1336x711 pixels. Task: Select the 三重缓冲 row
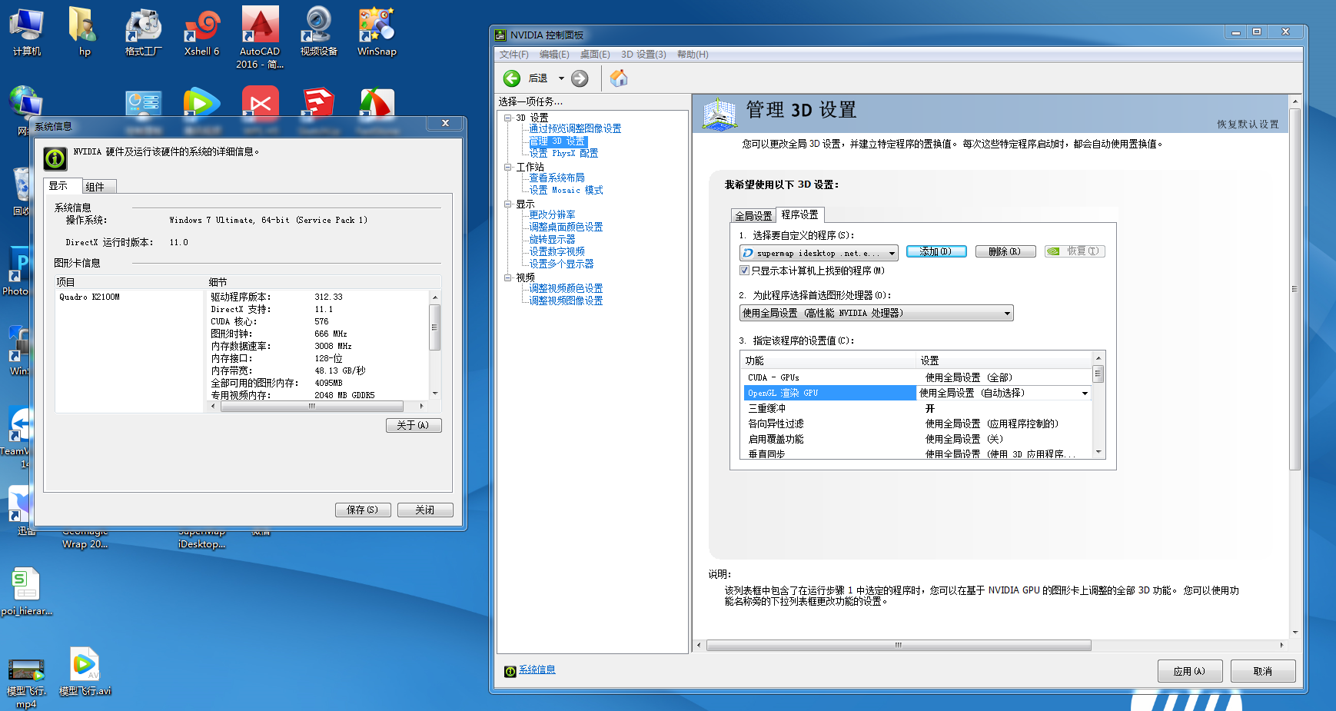918,408
